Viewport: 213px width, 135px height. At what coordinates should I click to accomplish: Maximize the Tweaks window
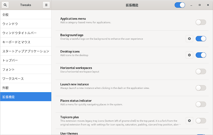tap(200, 5)
